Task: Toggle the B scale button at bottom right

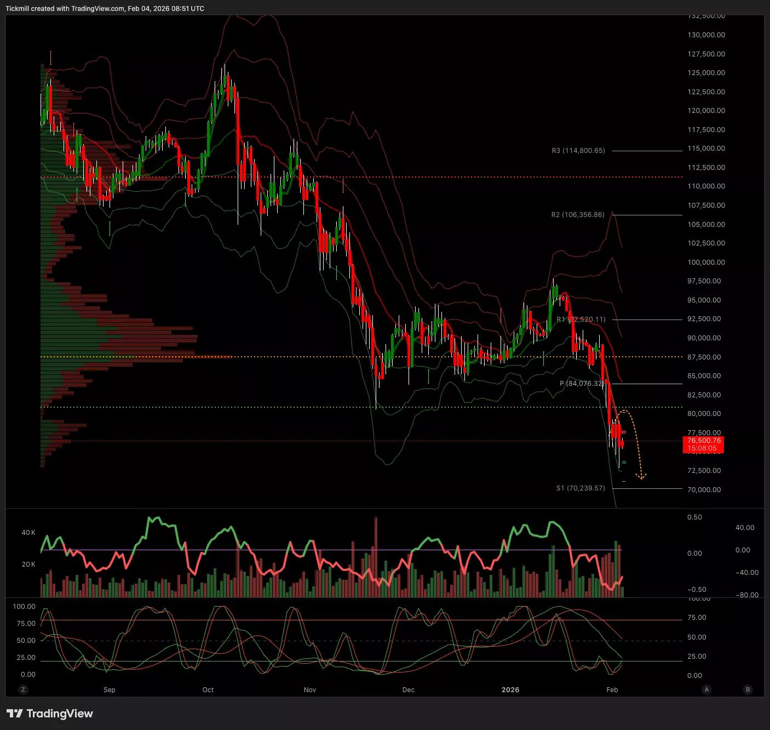Action: click(x=748, y=689)
